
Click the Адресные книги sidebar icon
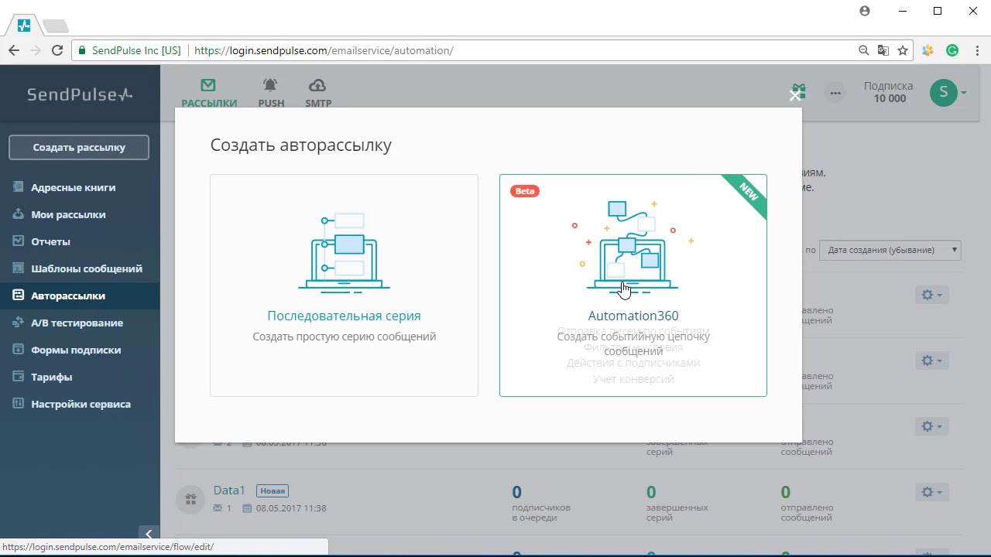(18, 187)
